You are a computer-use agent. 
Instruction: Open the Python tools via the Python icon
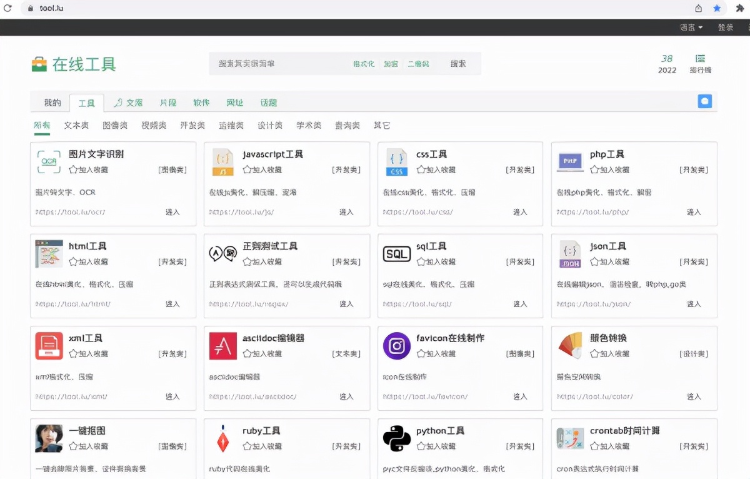pyautogui.click(x=396, y=438)
